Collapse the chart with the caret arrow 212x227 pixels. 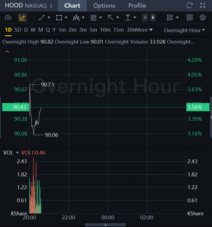coord(7,52)
